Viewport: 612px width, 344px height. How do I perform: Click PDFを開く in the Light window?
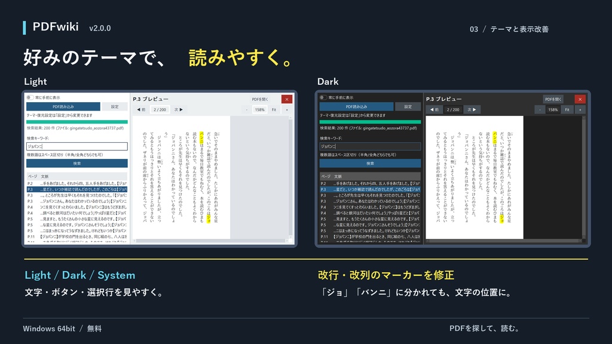[x=260, y=99]
